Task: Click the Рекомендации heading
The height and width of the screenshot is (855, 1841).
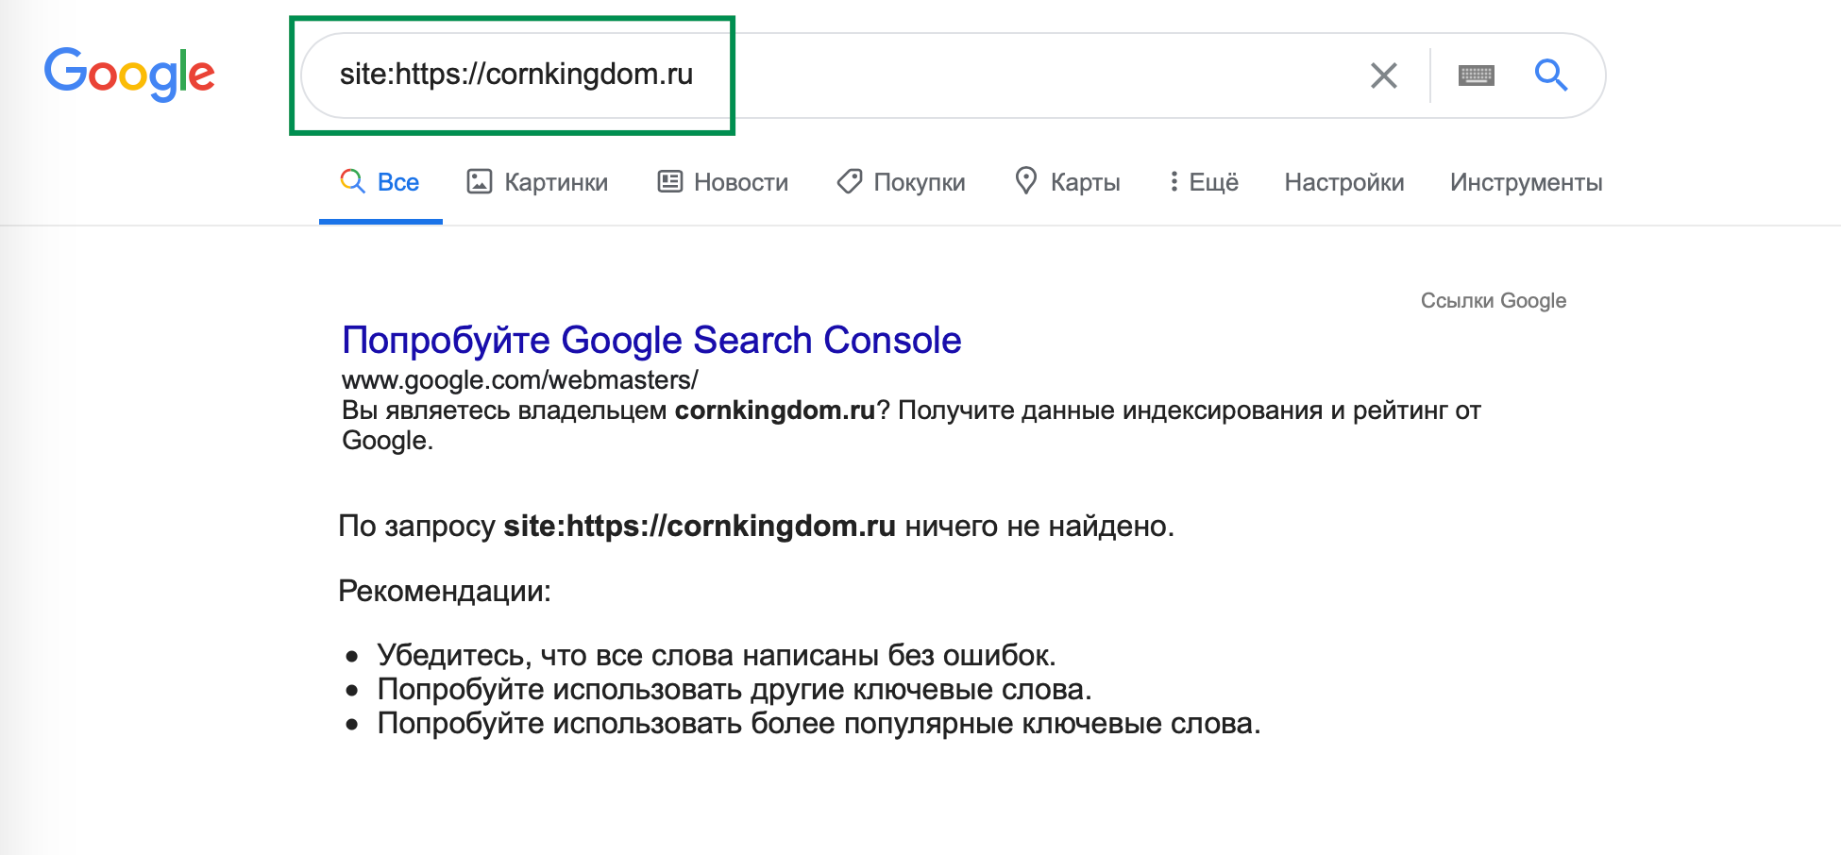Action: point(444,591)
